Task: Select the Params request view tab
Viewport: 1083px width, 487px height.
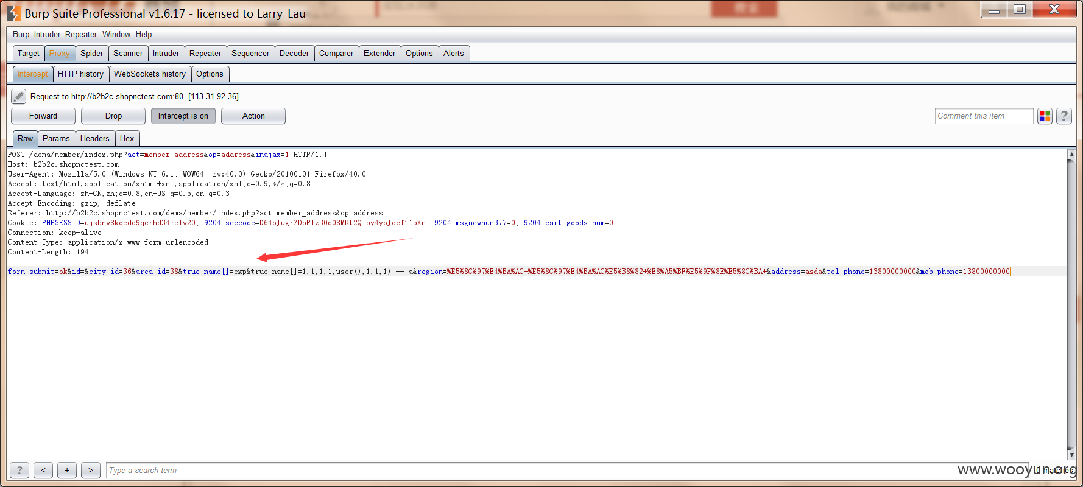Action: [57, 138]
